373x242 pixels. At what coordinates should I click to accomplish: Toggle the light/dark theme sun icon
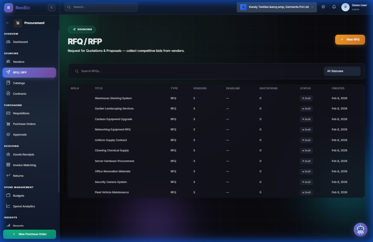point(323,7)
